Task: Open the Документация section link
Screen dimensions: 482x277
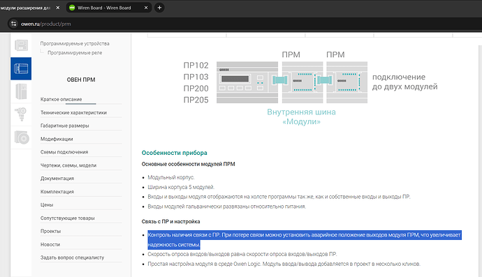Action: [x=57, y=179]
